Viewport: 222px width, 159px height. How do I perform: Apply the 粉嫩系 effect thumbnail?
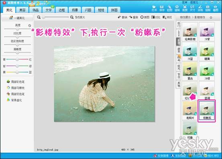[207, 110]
